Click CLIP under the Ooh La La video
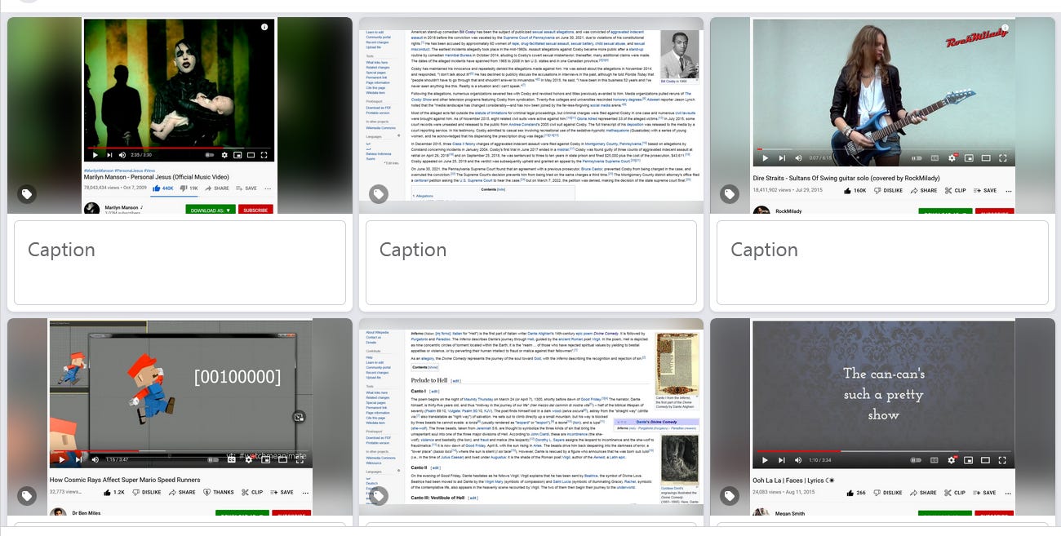The width and height of the screenshot is (1061, 536). point(955,493)
